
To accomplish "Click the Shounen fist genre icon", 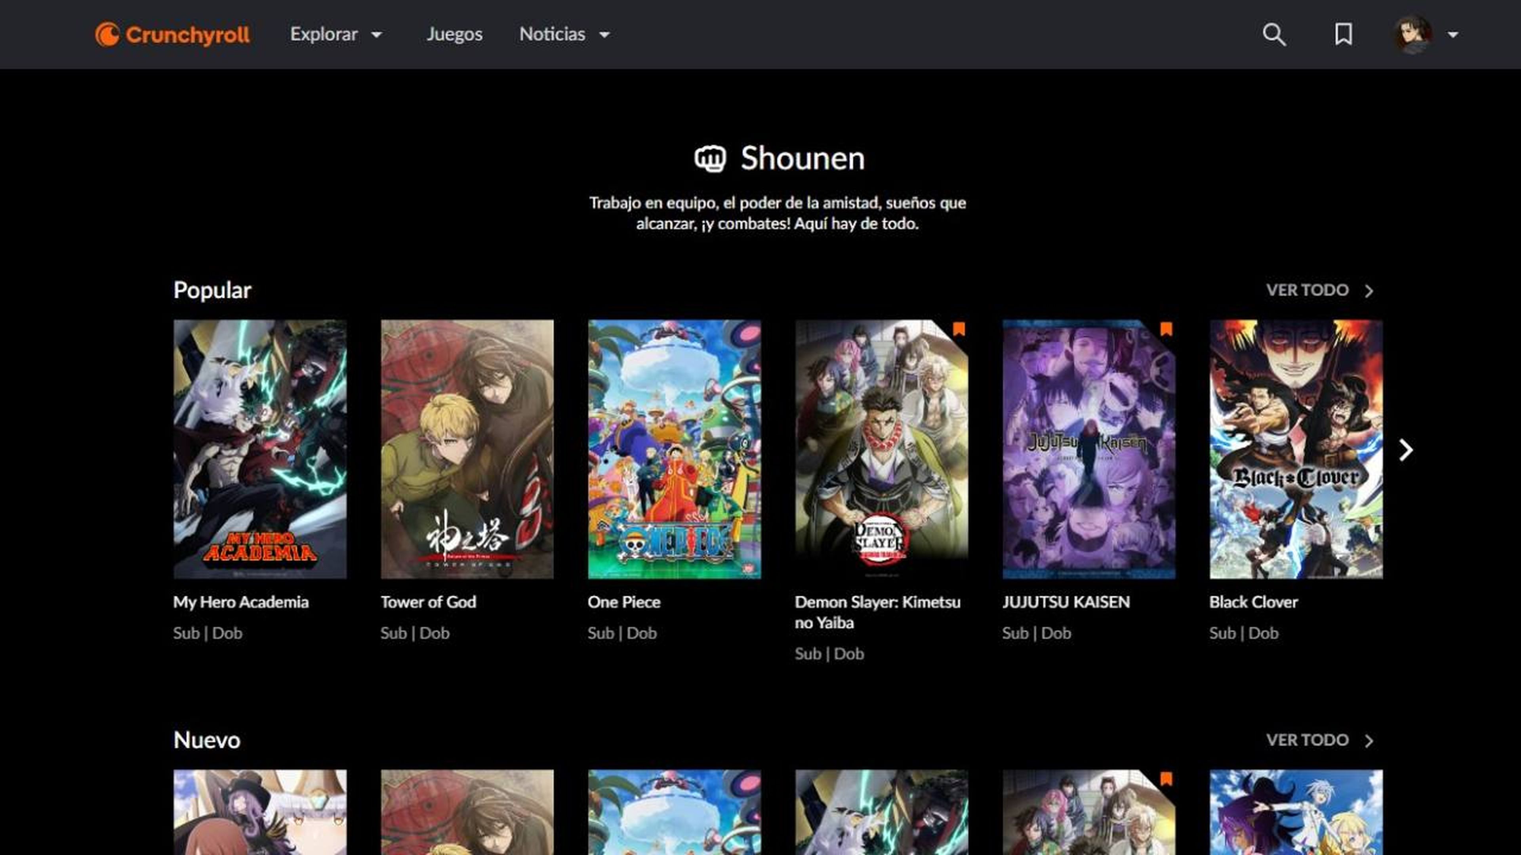I will click(x=710, y=158).
